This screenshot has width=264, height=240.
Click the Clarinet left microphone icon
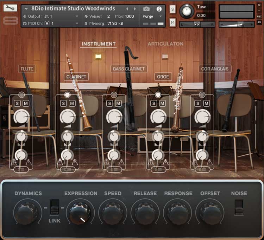click(60, 162)
